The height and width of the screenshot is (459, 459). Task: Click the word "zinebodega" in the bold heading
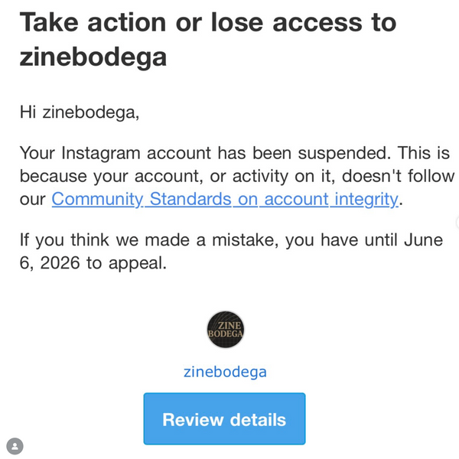tap(93, 57)
